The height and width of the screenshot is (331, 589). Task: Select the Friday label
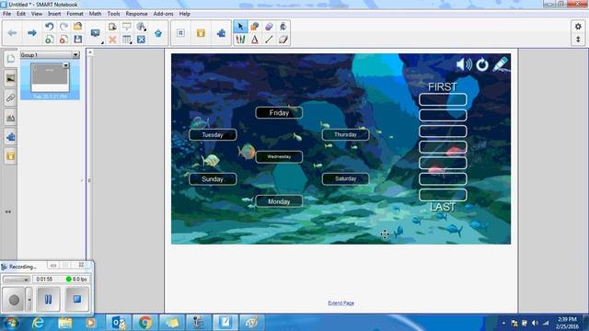(279, 112)
